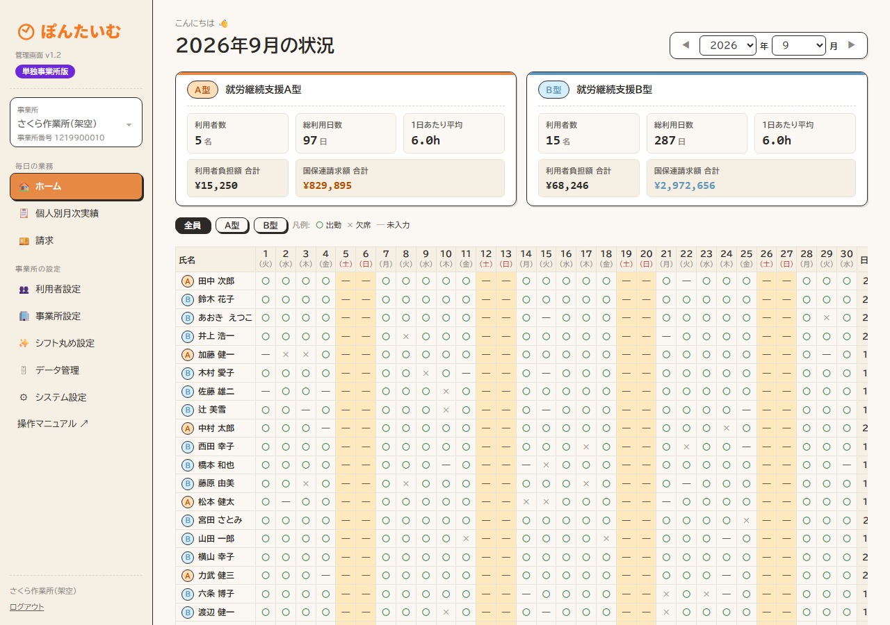Open 請求 page in the sidebar

pos(76,241)
